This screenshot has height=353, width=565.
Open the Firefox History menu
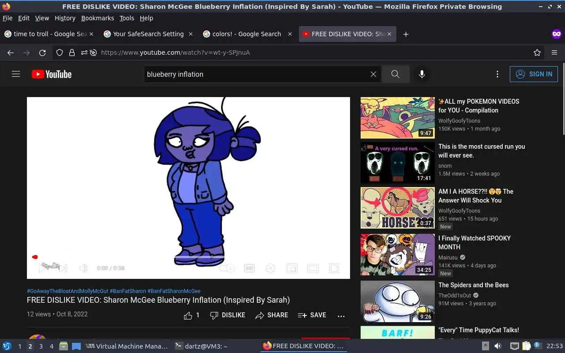click(x=65, y=18)
